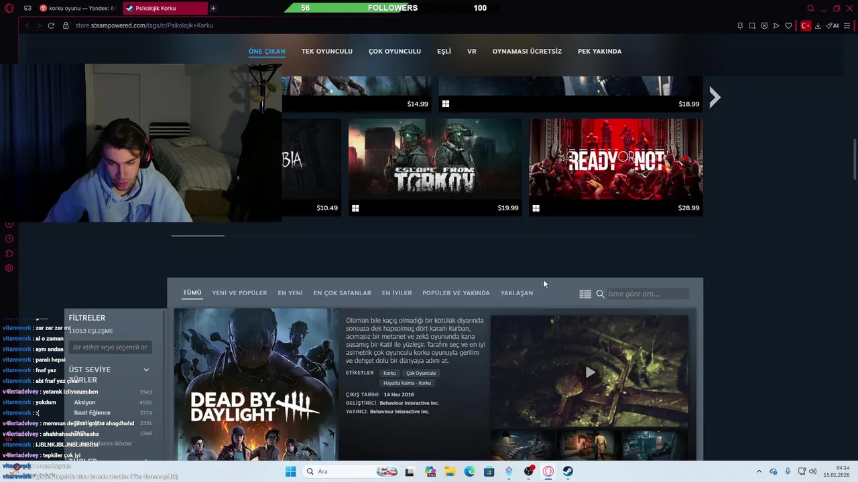Select the TÜMÜ list tab
858x482 pixels.
point(192,293)
